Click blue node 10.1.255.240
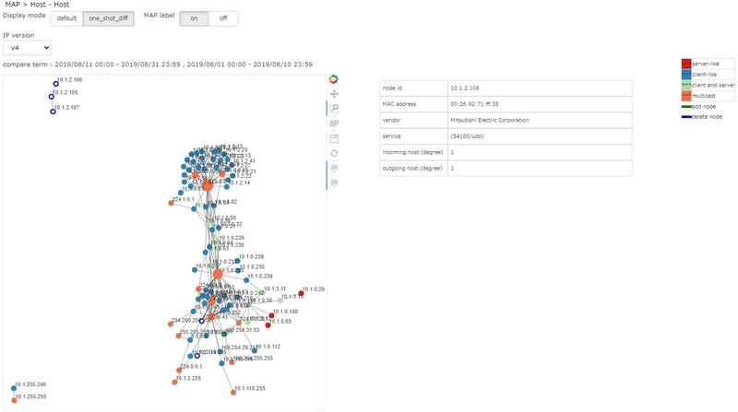The image size is (738, 412). tap(14, 388)
